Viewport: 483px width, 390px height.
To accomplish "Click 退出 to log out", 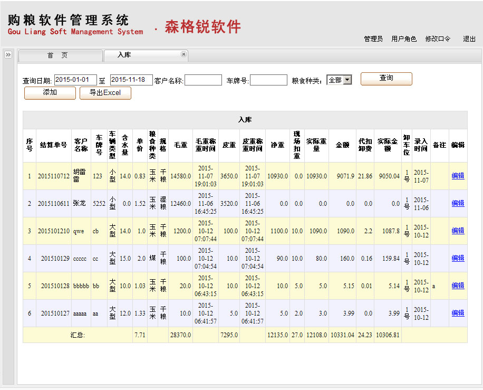I will point(469,39).
